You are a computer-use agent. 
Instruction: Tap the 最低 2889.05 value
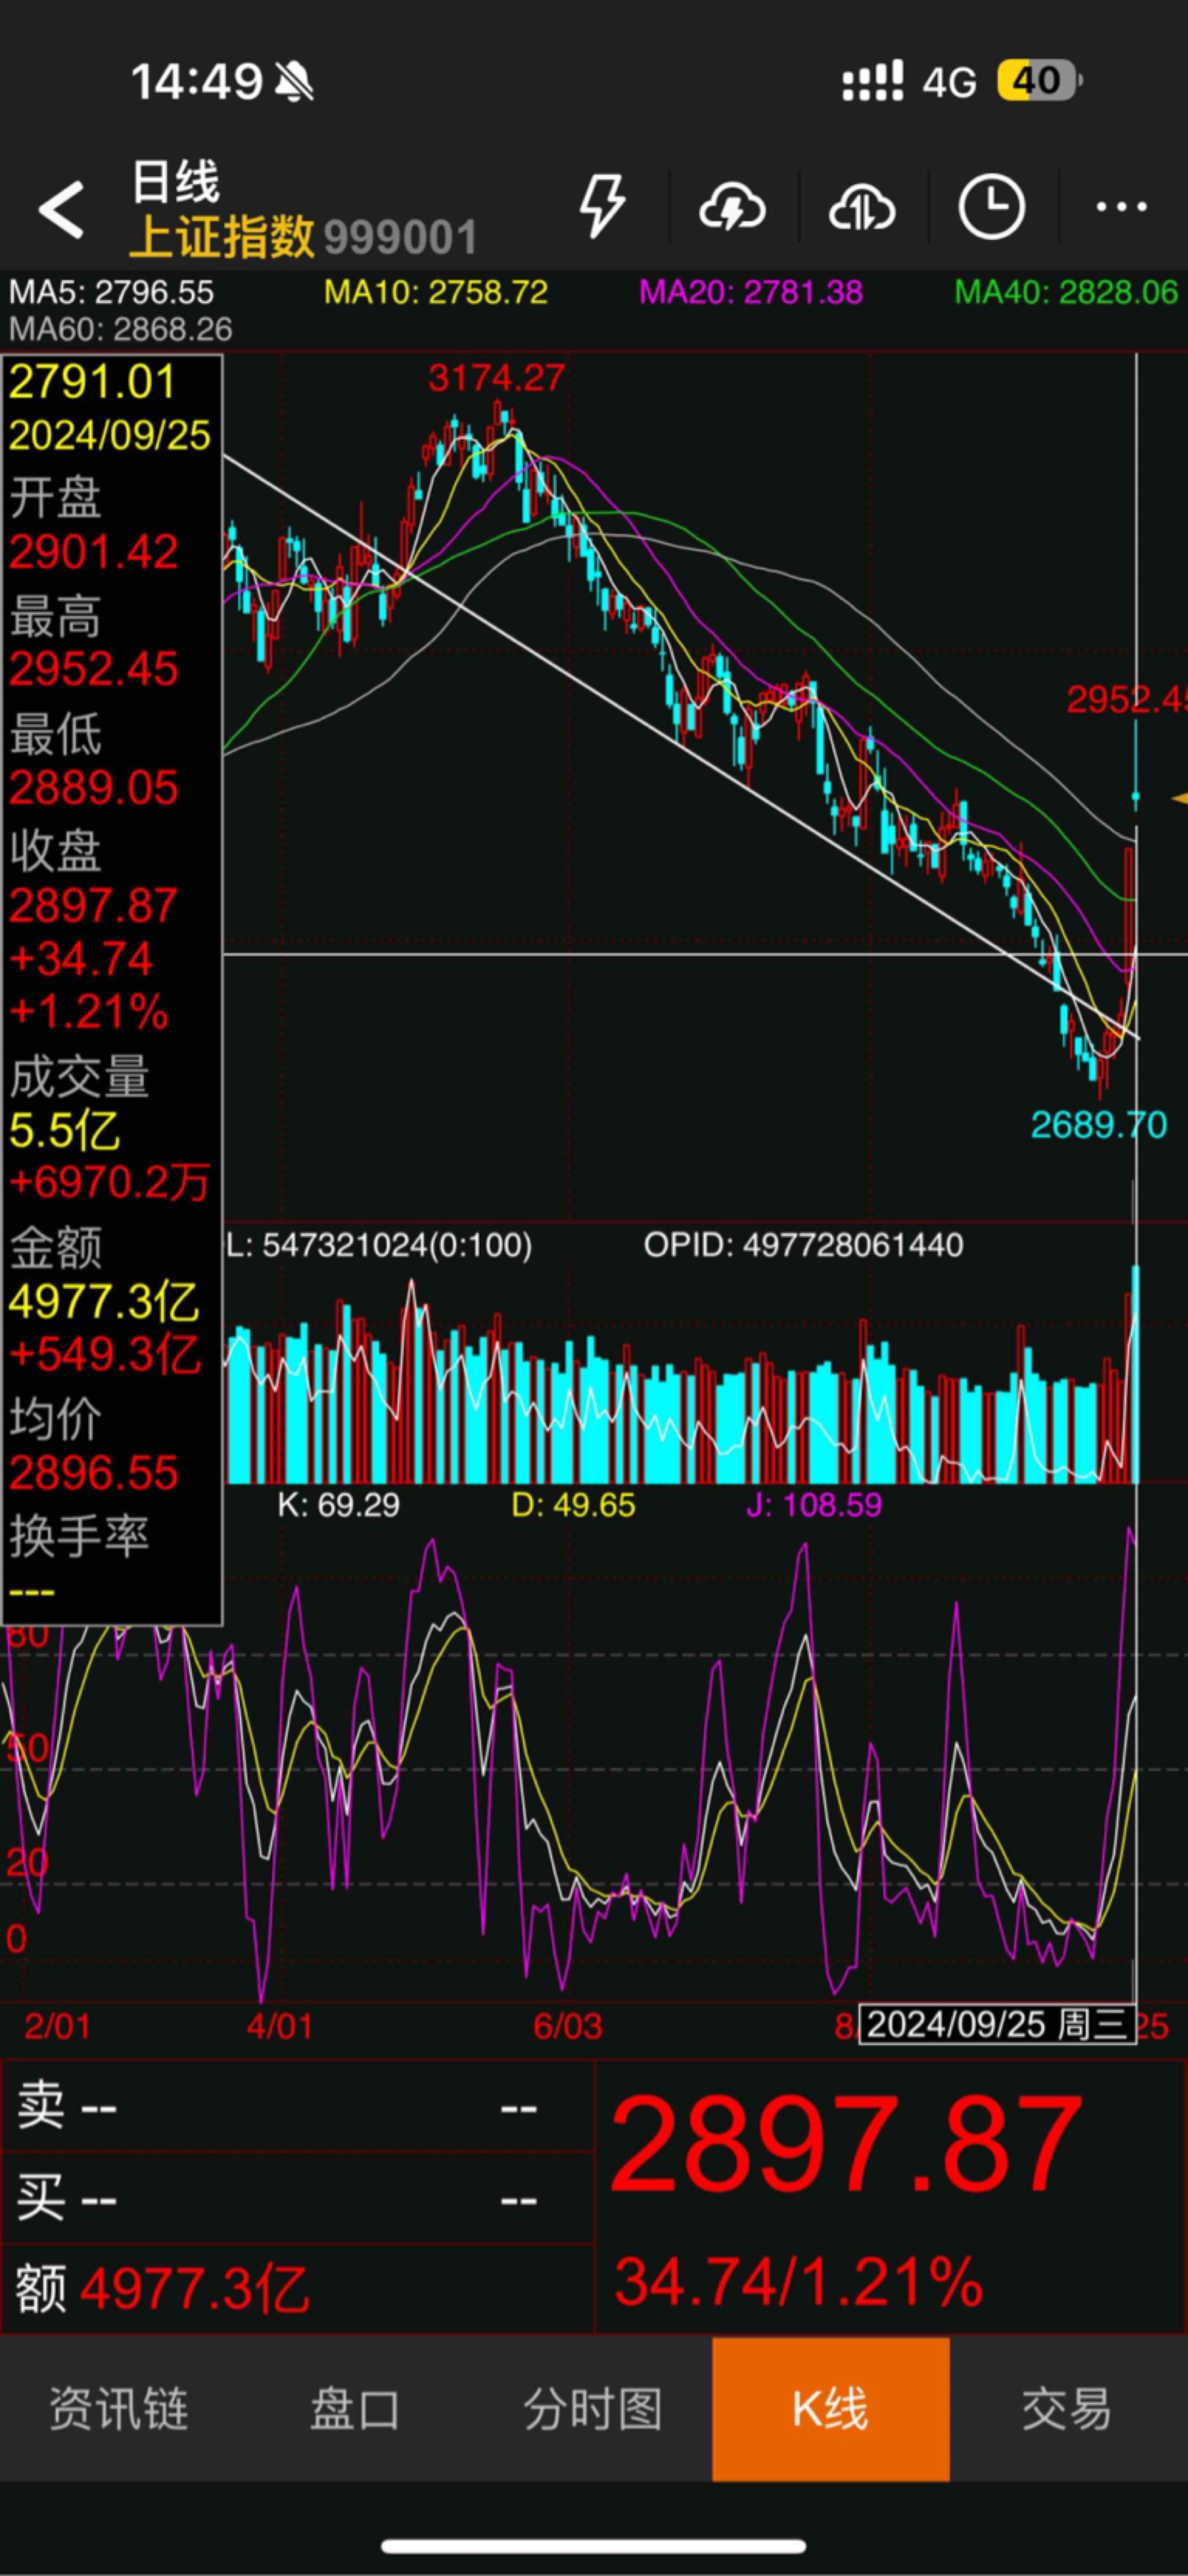click(x=94, y=788)
